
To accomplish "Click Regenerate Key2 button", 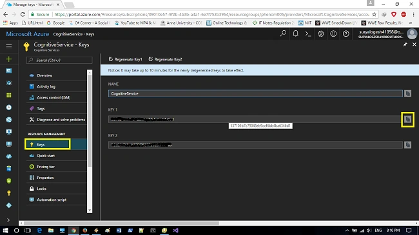I will coord(165,59).
